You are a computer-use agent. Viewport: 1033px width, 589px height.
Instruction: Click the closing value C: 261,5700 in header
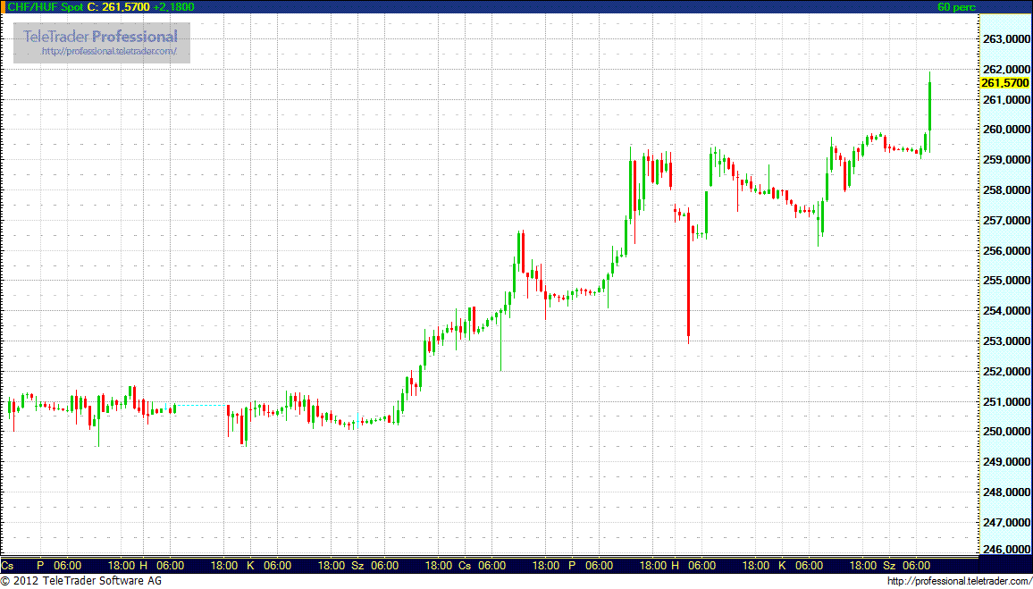click(x=119, y=6)
